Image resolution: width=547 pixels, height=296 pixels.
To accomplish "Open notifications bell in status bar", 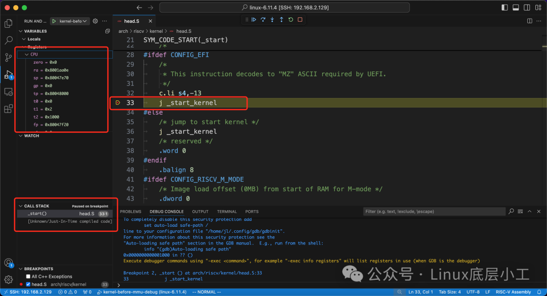I will click(539, 292).
